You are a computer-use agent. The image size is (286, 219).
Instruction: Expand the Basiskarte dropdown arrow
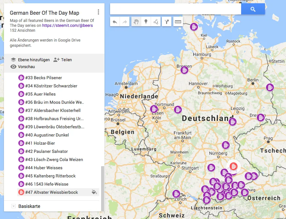[x=13, y=206]
